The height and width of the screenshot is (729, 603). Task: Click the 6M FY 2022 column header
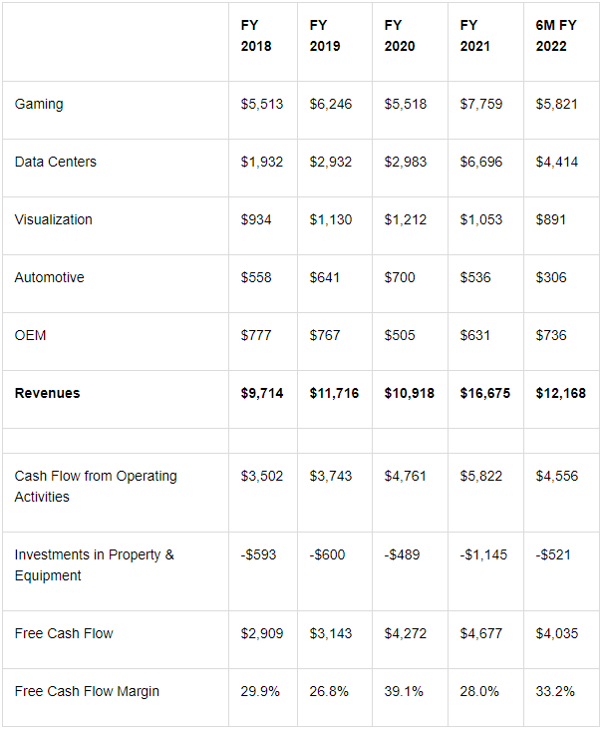556,36
